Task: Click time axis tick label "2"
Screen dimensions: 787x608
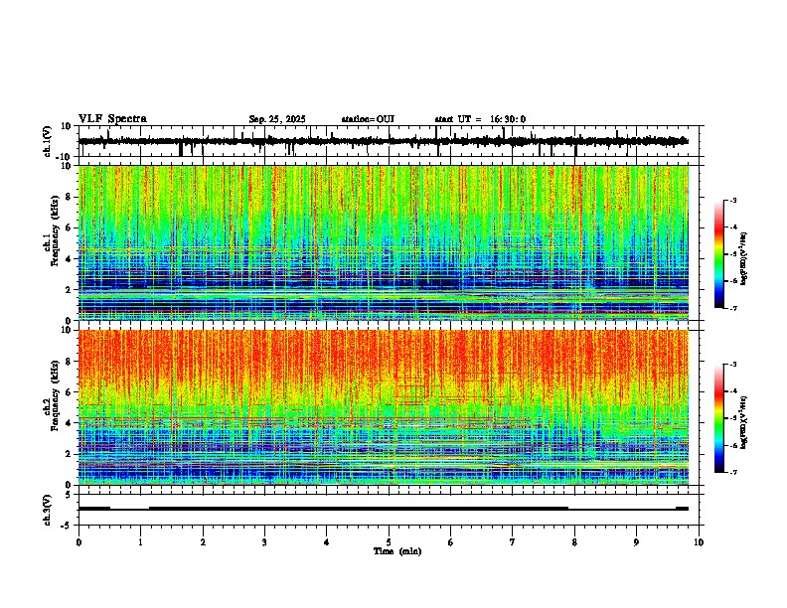Action: [203, 542]
